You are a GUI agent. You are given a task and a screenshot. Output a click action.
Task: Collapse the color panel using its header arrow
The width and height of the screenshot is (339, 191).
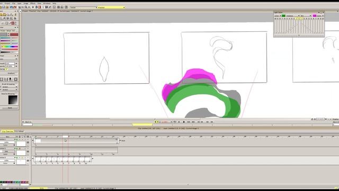click(15, 28)
